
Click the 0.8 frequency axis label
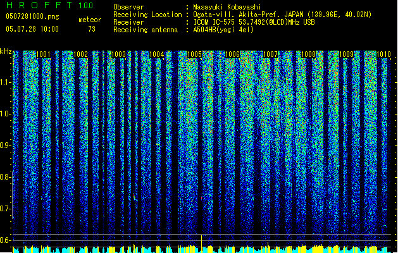(6, 177)
